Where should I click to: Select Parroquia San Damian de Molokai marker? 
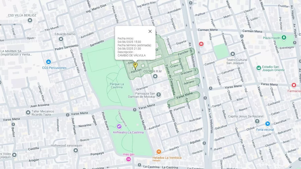[x=159, y=95]
